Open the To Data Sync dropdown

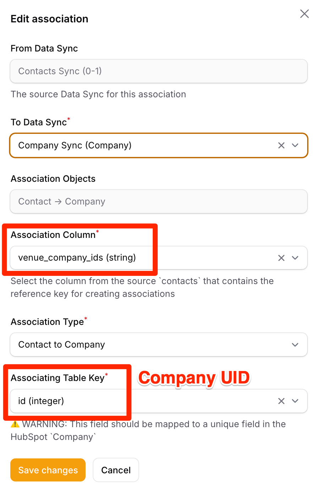point(295,145)
